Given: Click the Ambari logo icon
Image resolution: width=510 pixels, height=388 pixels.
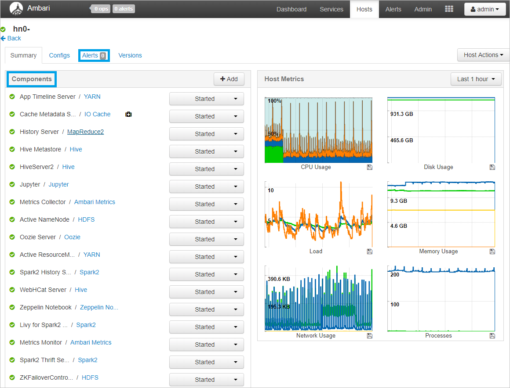Looking at the screenshot, I should tap(16, 9).
